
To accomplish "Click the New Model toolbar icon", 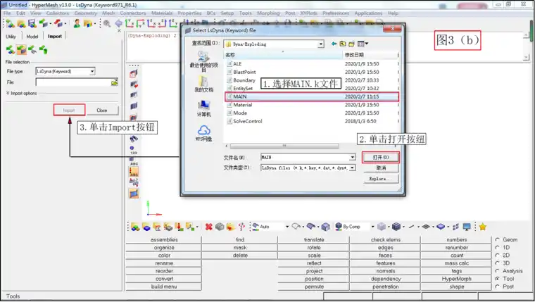I will 11,23.
